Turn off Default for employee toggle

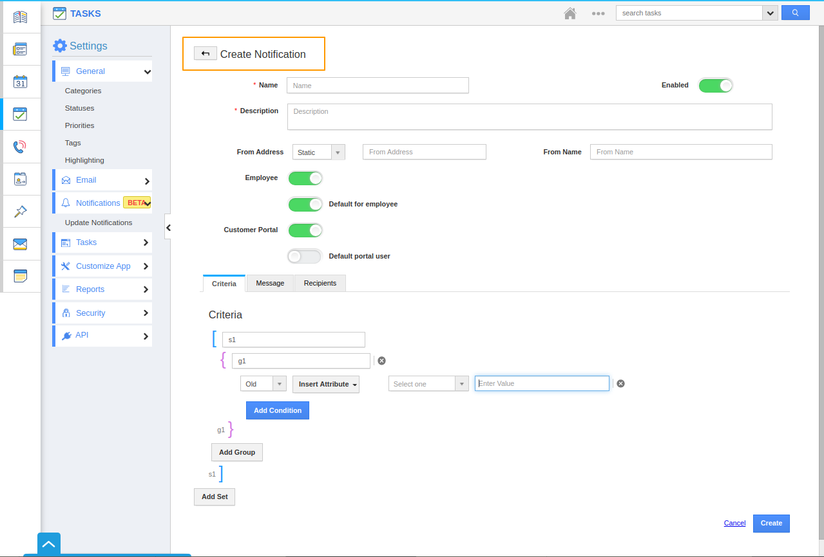(305, 205)
